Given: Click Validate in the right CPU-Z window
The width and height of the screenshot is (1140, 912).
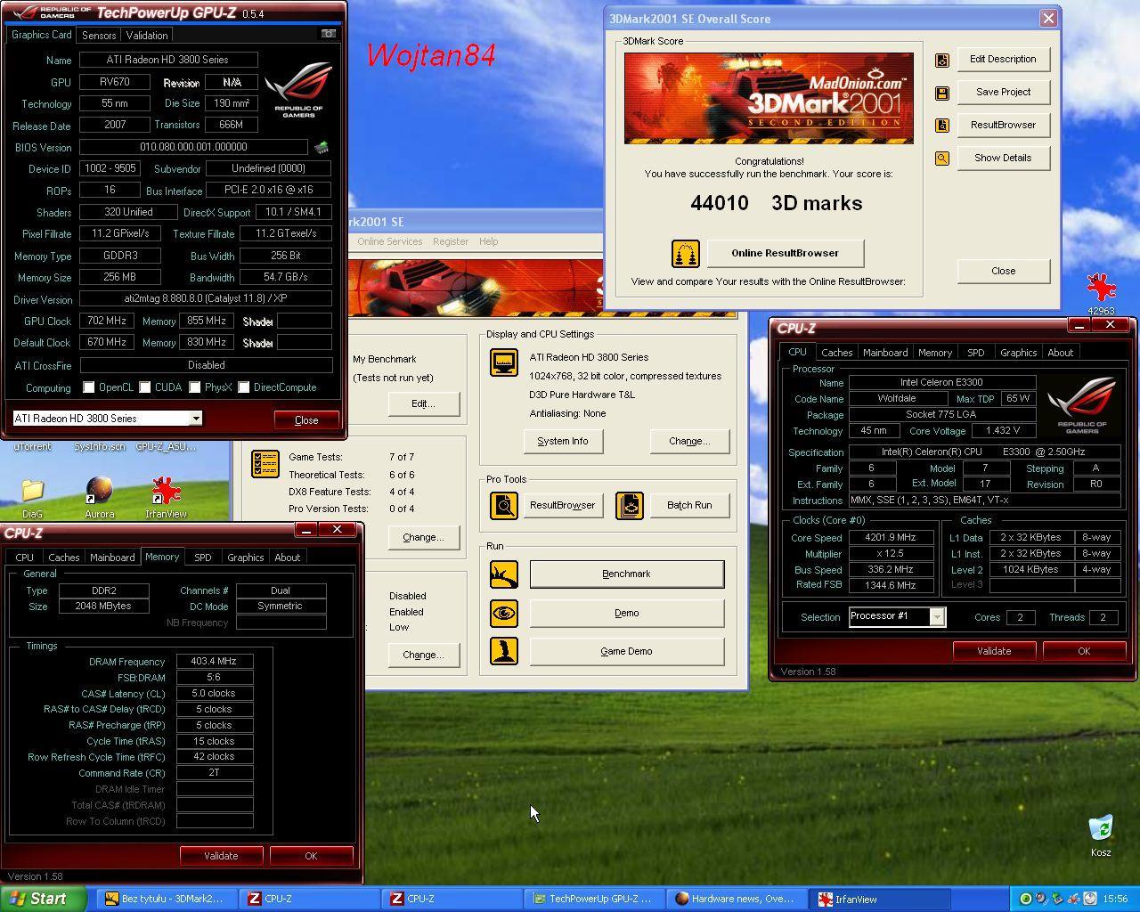Looking at the screenshot, I should click(994, 651).
